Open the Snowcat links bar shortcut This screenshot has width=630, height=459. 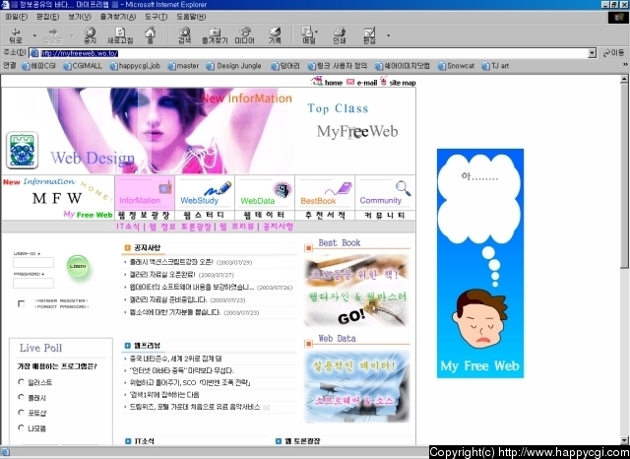(457, 66)
